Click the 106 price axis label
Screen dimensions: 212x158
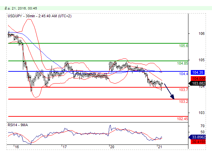[x=202, y=33]
